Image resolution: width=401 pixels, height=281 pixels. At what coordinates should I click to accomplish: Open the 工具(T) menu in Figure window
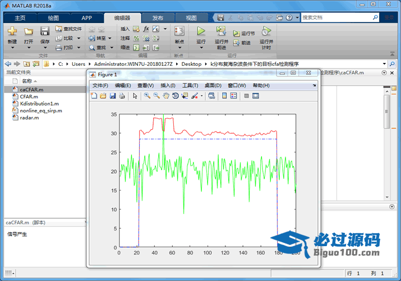(x=190, y=85)
